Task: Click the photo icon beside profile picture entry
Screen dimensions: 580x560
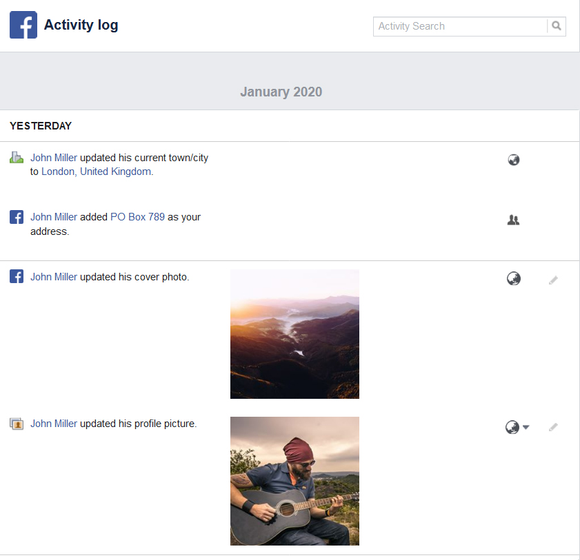Action: pyautogui.click(x=17, y=424)
